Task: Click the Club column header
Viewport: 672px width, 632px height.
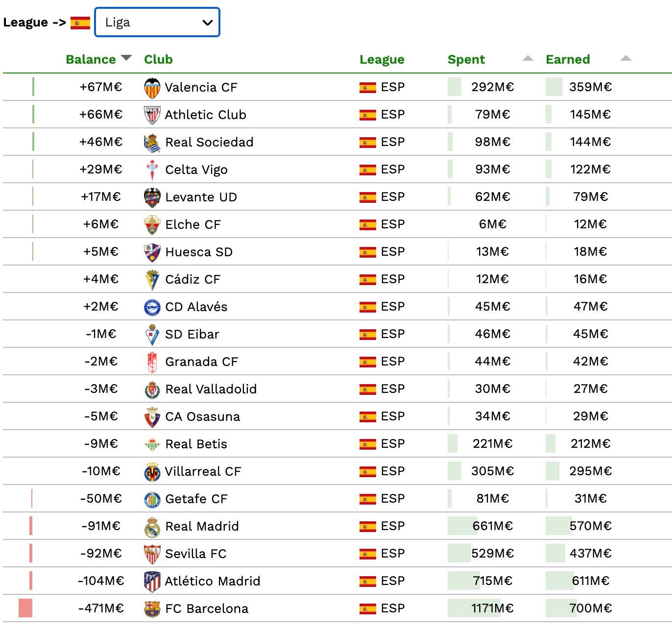Action: coord(158,59)
